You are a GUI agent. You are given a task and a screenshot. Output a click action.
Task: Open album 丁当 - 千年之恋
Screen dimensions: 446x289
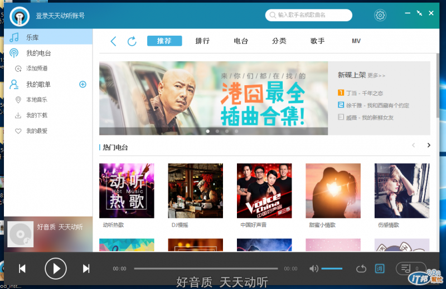tap(365, 93)
